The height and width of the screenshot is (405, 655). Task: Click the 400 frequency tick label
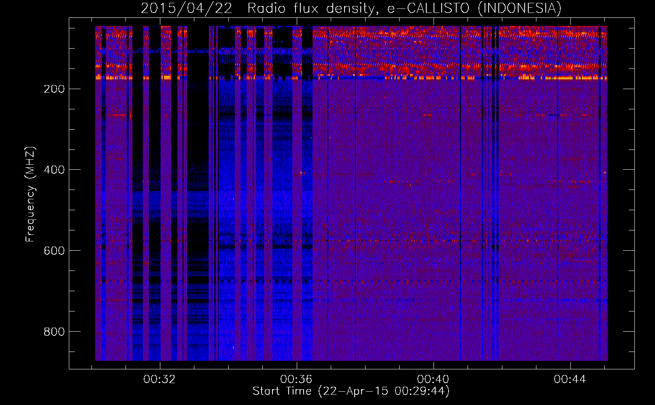tap(54, 170)
